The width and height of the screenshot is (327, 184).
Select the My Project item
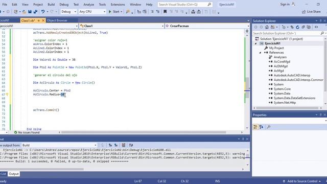coord(276,48)
